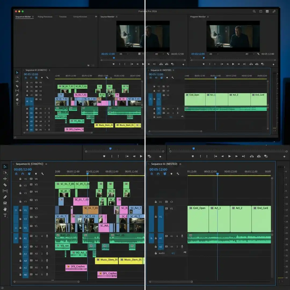Select the Slip tool in enlarged toolbar
This screenshot has width=290, height=290.
5,191
